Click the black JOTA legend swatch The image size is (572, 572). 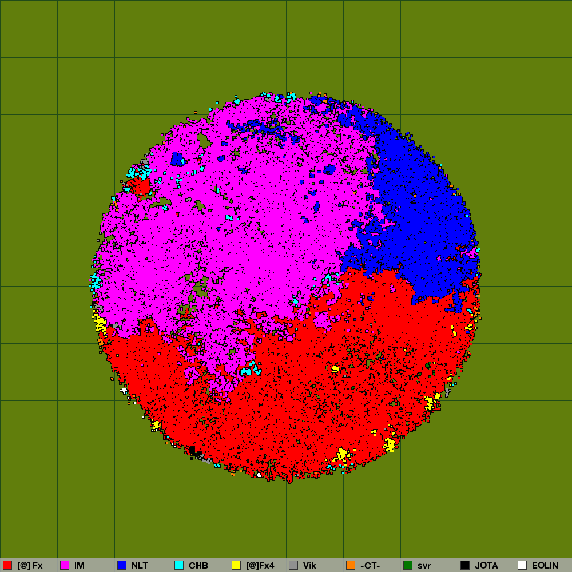[465, 565]
